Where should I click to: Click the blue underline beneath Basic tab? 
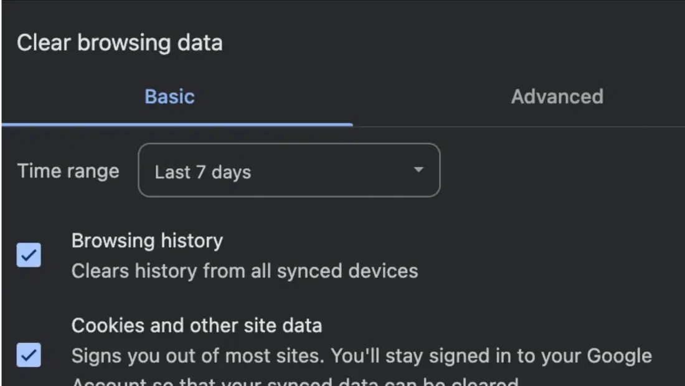point(177,125)
